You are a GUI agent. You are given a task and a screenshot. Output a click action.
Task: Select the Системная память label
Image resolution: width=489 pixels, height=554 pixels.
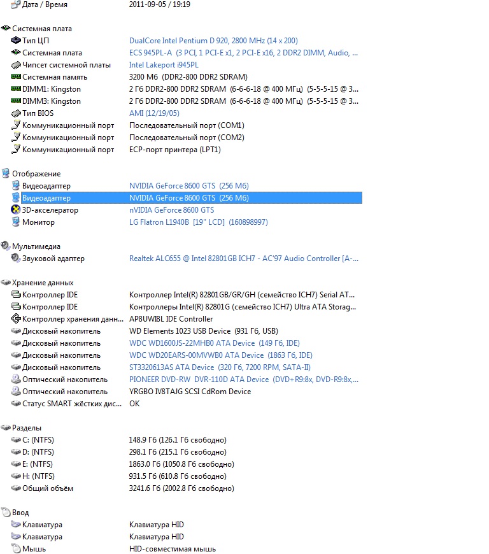point(54,77)
